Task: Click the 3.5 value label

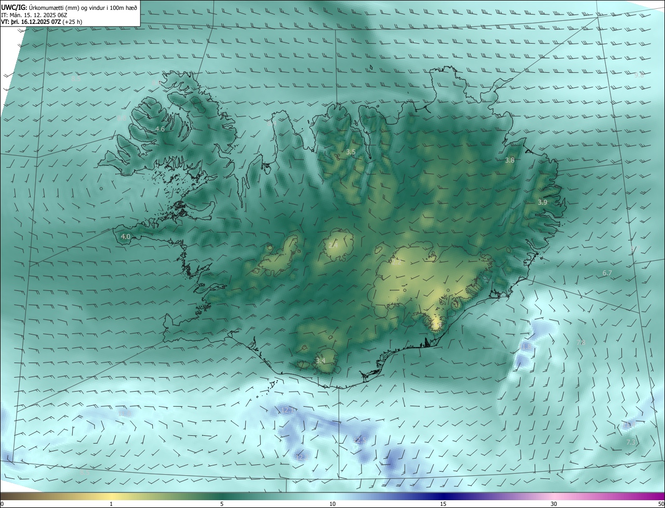Action: tap(351, 152)
